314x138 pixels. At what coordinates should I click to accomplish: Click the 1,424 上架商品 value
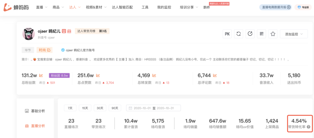coord(272,121)
